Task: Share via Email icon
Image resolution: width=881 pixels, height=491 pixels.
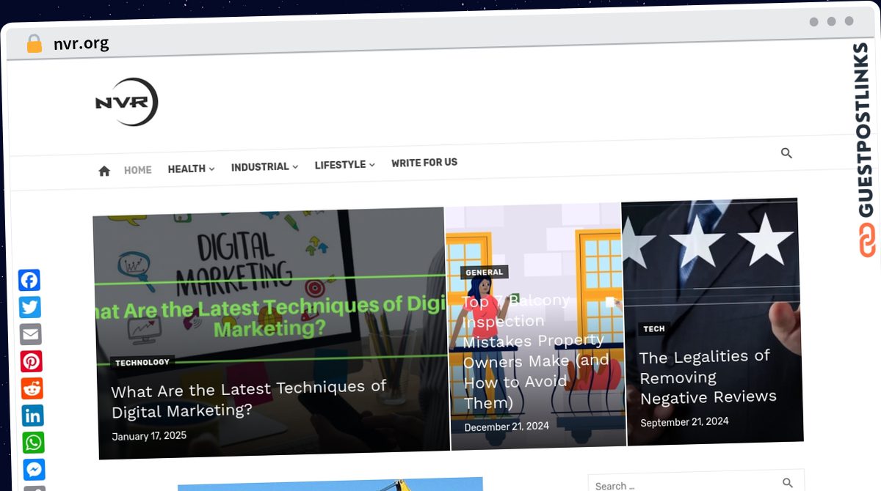Action: pos(30,335)
